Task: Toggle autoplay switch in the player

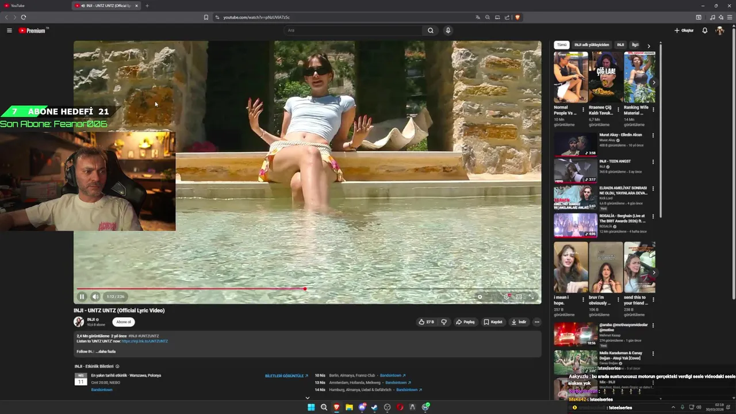Action: [x=480, y=297]
